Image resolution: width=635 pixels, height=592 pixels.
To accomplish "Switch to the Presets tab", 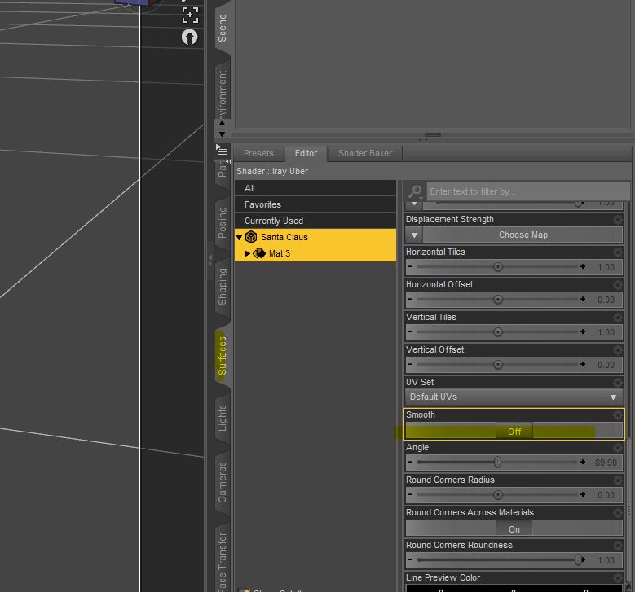I will click(258, 153).
